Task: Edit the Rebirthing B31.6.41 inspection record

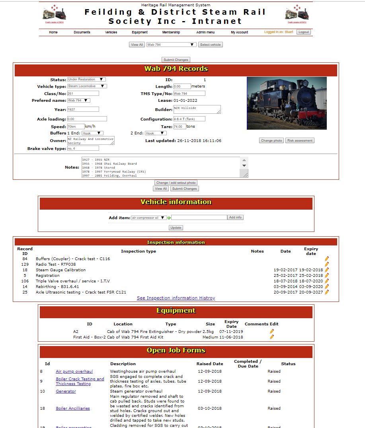Action: tap(327, 286)
